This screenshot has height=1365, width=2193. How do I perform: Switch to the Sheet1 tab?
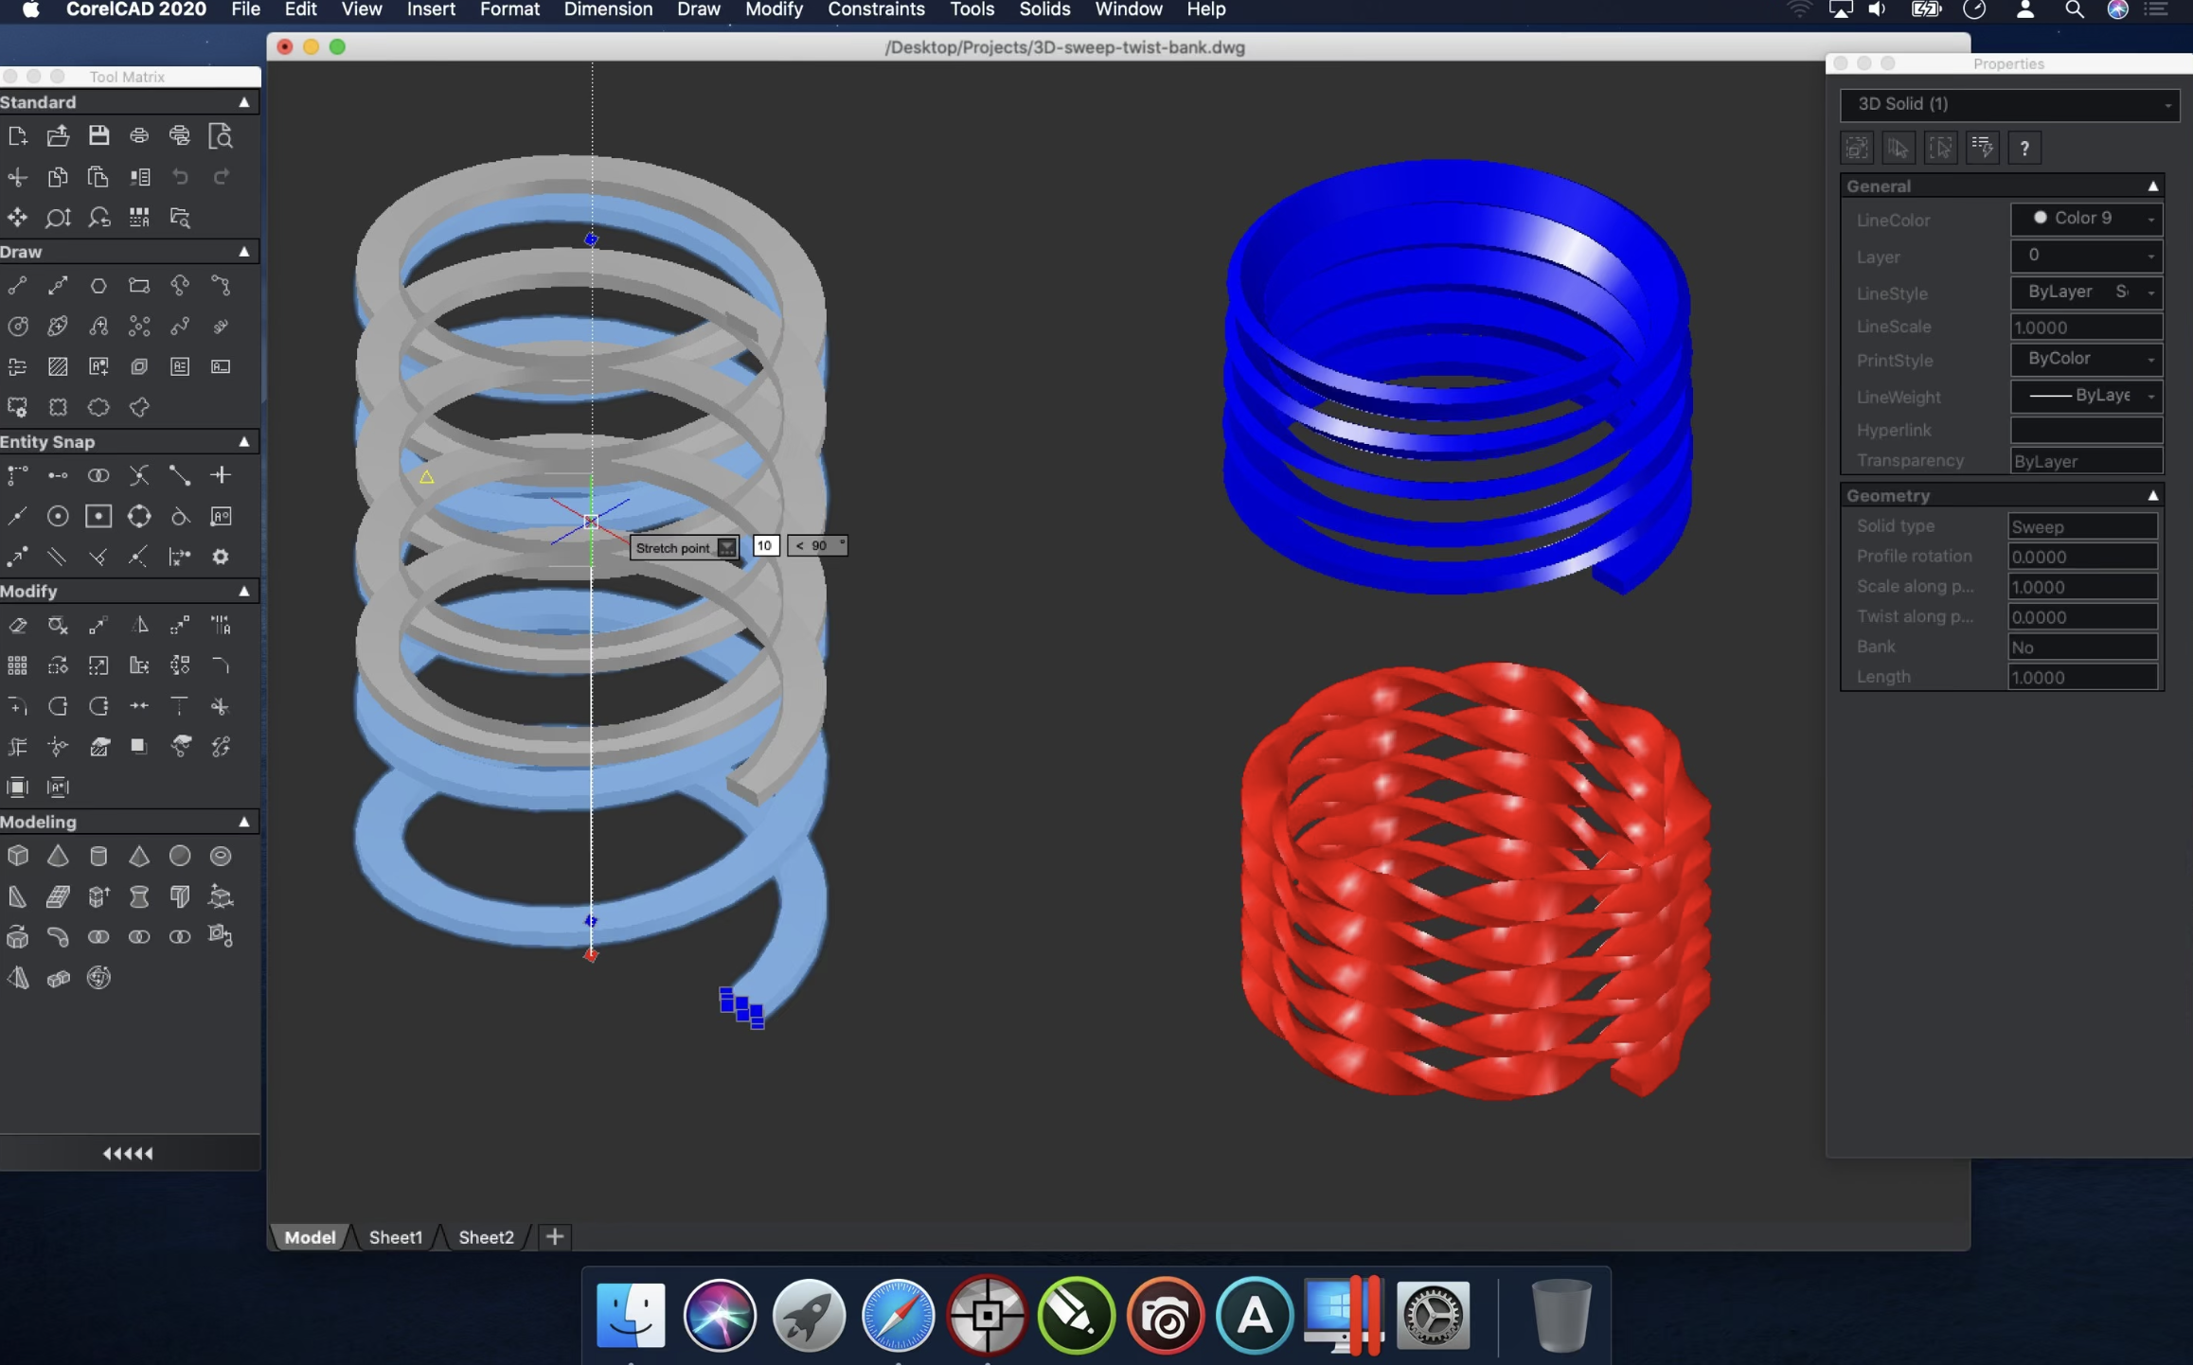point(395,1237)
